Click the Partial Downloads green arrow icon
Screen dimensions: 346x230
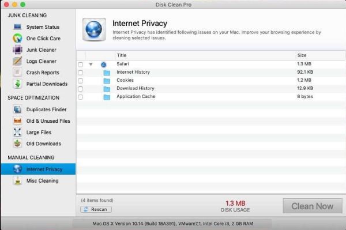coord(17,84)
